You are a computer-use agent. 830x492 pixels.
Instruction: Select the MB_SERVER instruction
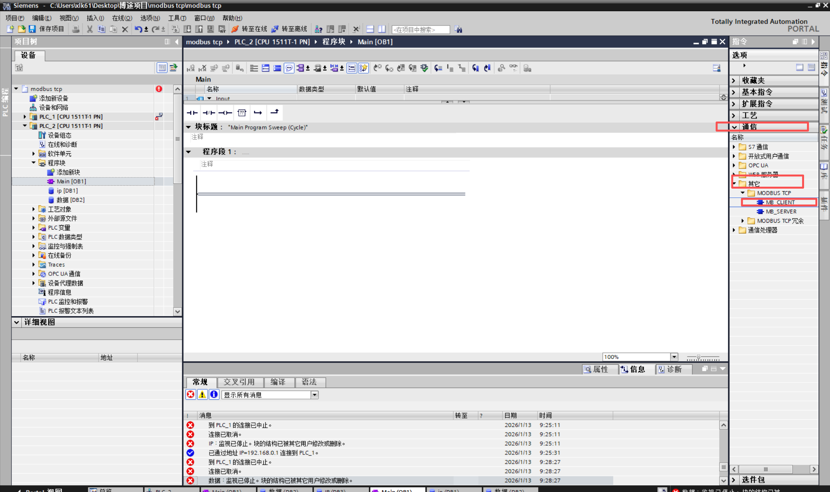781,212
